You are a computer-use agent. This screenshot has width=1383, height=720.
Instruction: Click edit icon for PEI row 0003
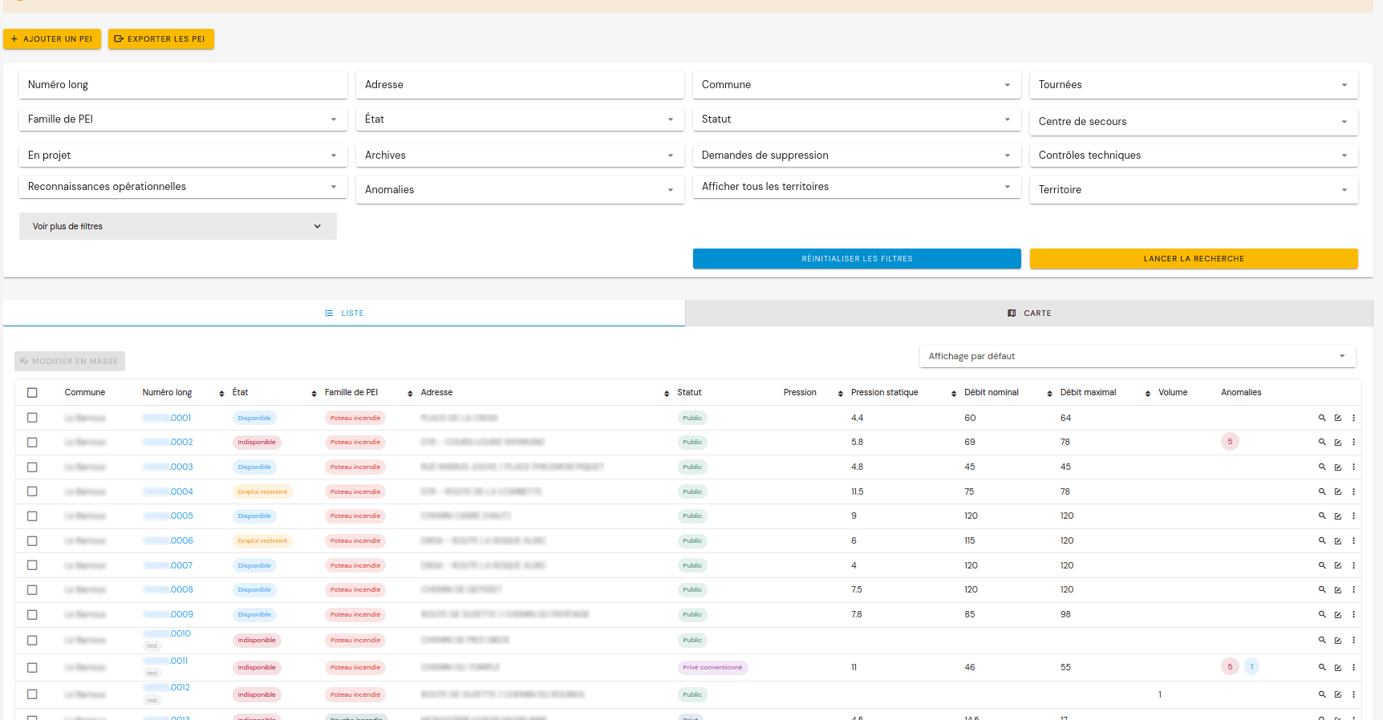1338,467
